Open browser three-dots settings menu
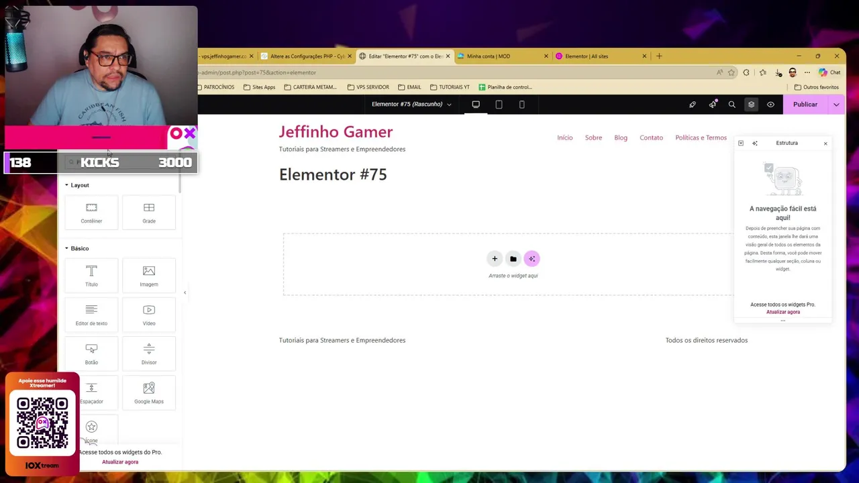The height and width of the screenshot is (483, 859). (x=807, y=72)
